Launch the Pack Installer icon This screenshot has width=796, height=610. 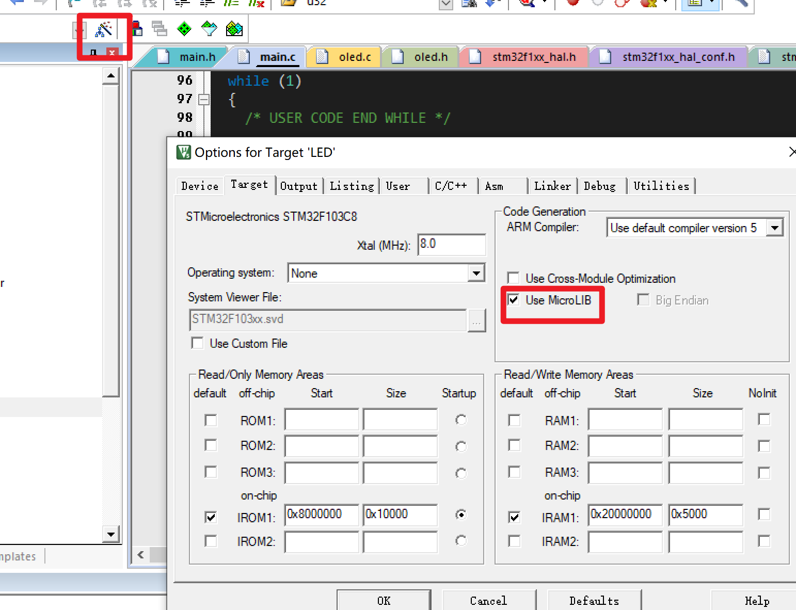(234, 28)
